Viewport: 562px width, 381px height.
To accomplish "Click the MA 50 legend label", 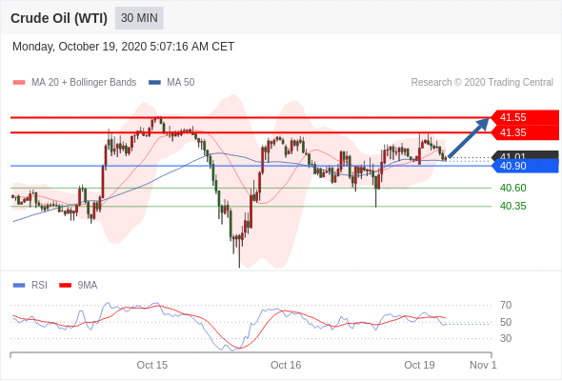I will click(x=181, y=83).
